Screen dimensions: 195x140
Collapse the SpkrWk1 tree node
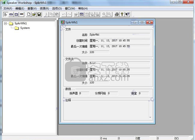pos(5,23)
